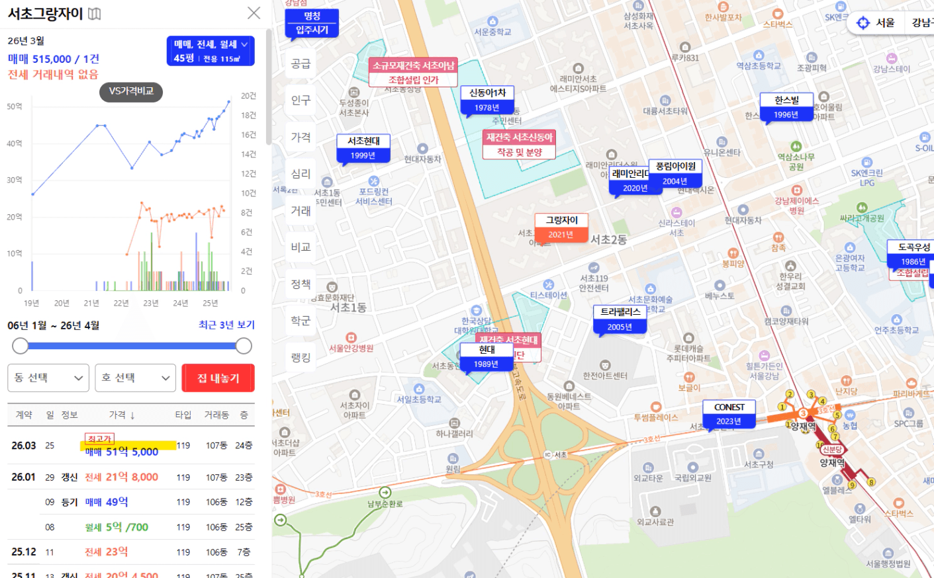This screenshot has height=578, width=934.
Task: Select the 신라스테이 서초 hotel icon
Action: click(677, 213)
